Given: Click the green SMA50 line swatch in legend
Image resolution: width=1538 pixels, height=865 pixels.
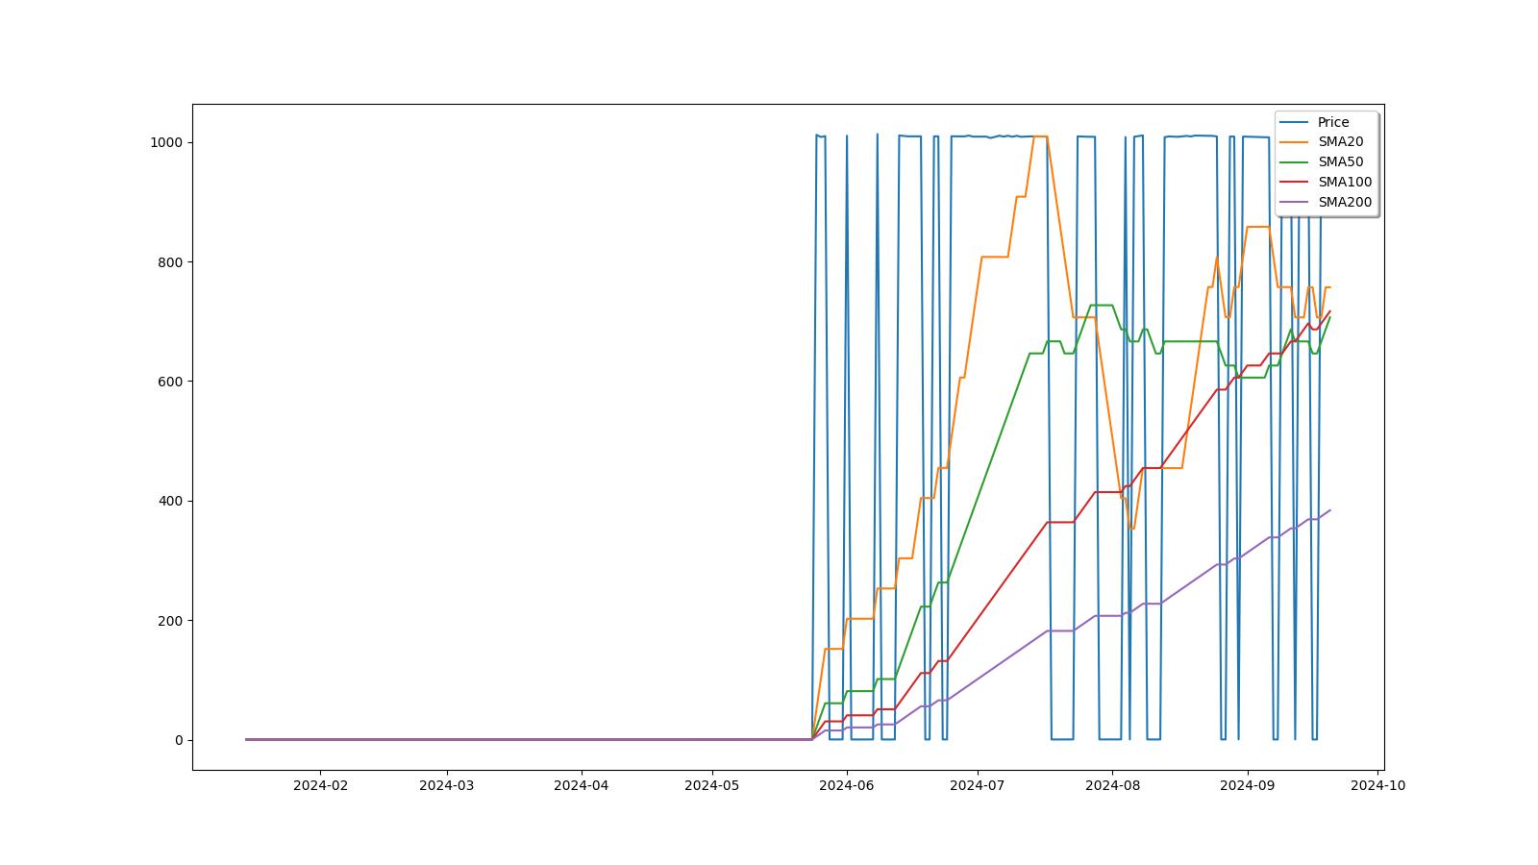Looking at the screenshot, I should tap(1296, 162).
